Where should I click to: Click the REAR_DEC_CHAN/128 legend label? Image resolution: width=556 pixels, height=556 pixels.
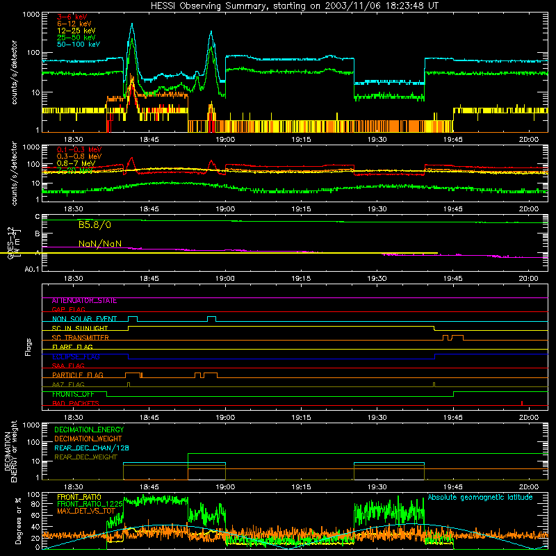(92, 448)
